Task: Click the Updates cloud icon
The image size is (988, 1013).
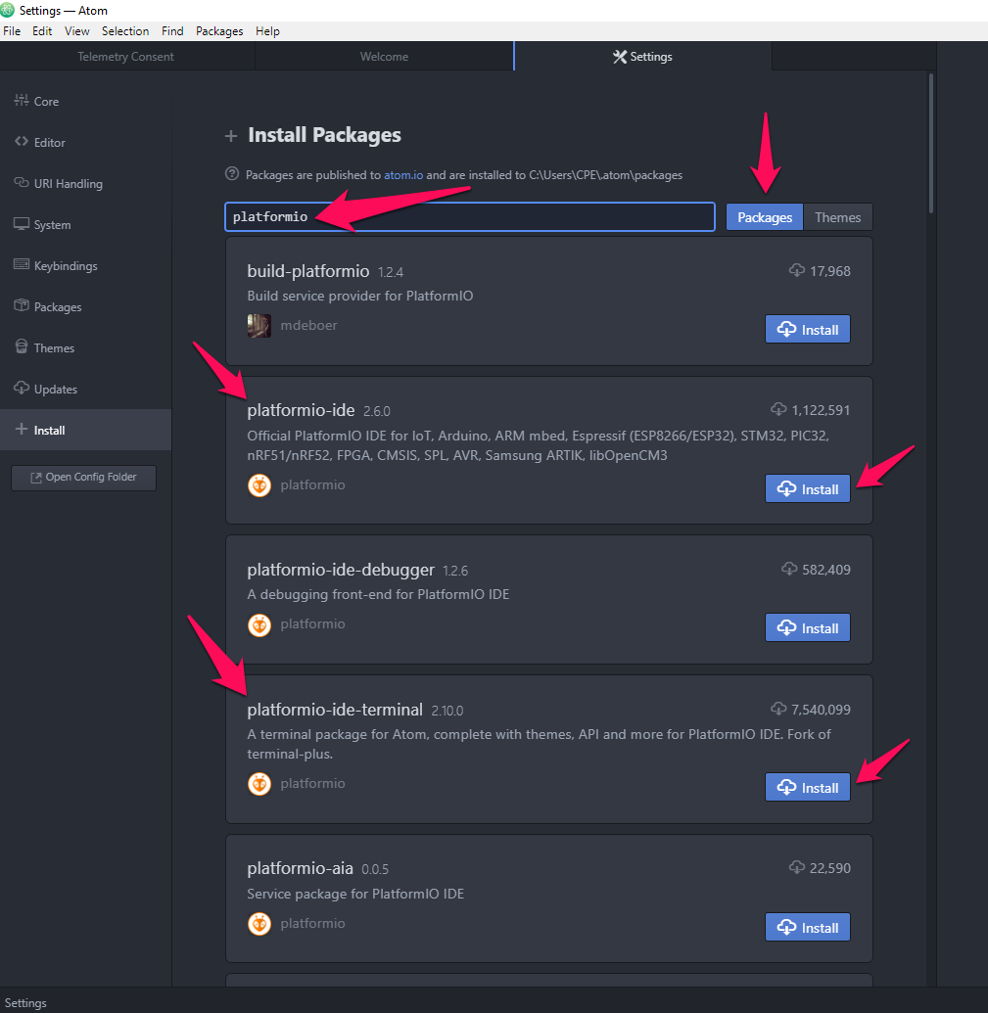Action: click(x=22, y=389)
